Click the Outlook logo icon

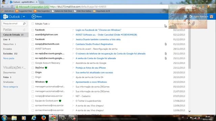6,16
